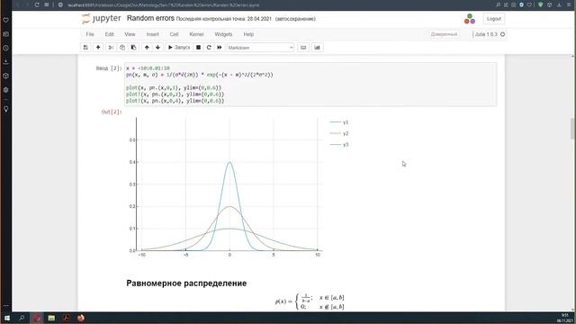Restart and run all with the fast-forward icon
This screenshot has width=576, height=324.
[220, 48]
